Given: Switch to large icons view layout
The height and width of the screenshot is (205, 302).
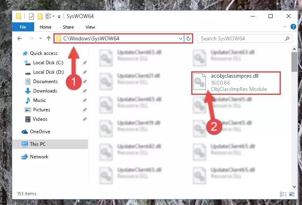Looking at the screenshot, I should (292, 194).
